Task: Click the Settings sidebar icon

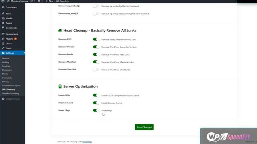Action: (3, 53)
